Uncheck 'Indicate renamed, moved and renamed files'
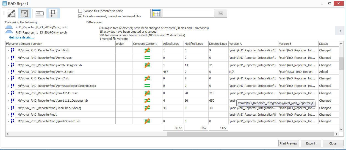 click(80, 16)
